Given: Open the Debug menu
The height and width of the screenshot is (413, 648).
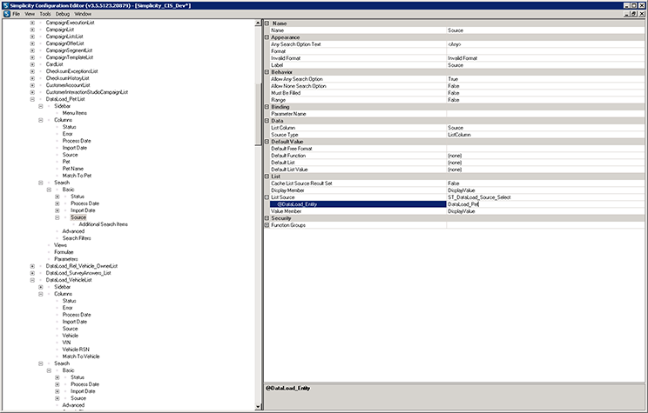Looking at the screenshot, I should coord(61,15).
